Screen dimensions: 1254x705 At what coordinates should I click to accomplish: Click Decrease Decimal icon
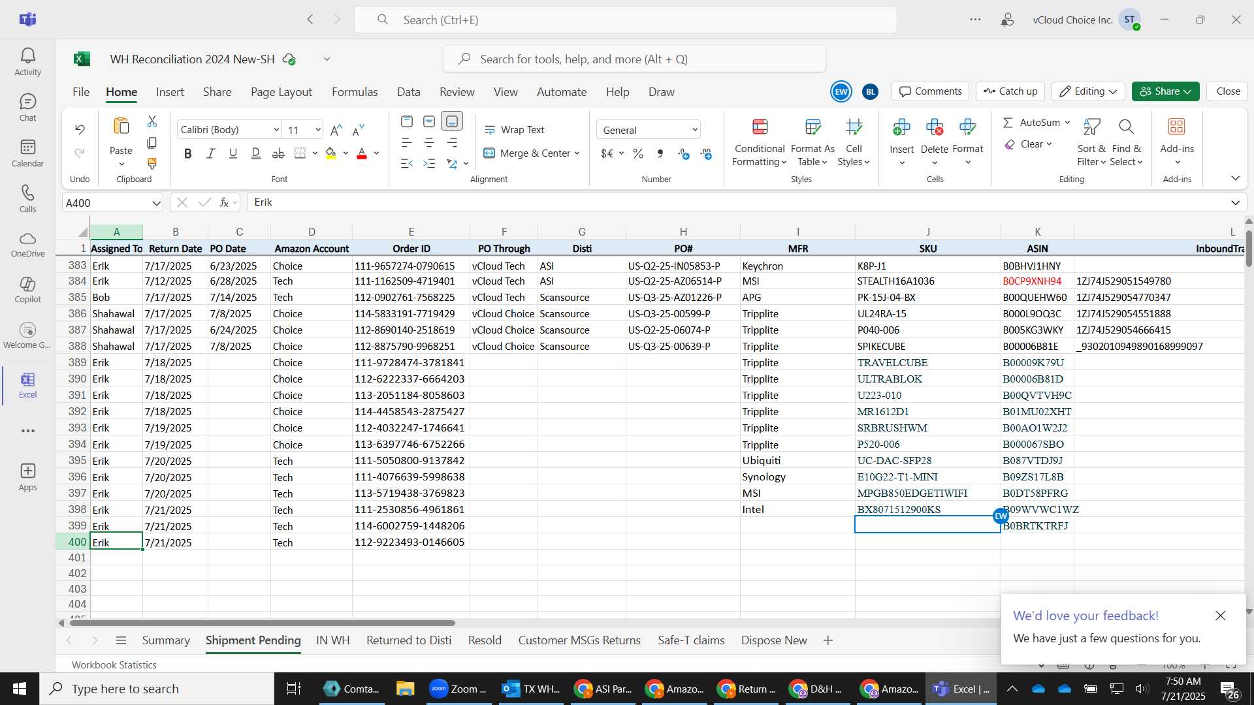point(706,153)
